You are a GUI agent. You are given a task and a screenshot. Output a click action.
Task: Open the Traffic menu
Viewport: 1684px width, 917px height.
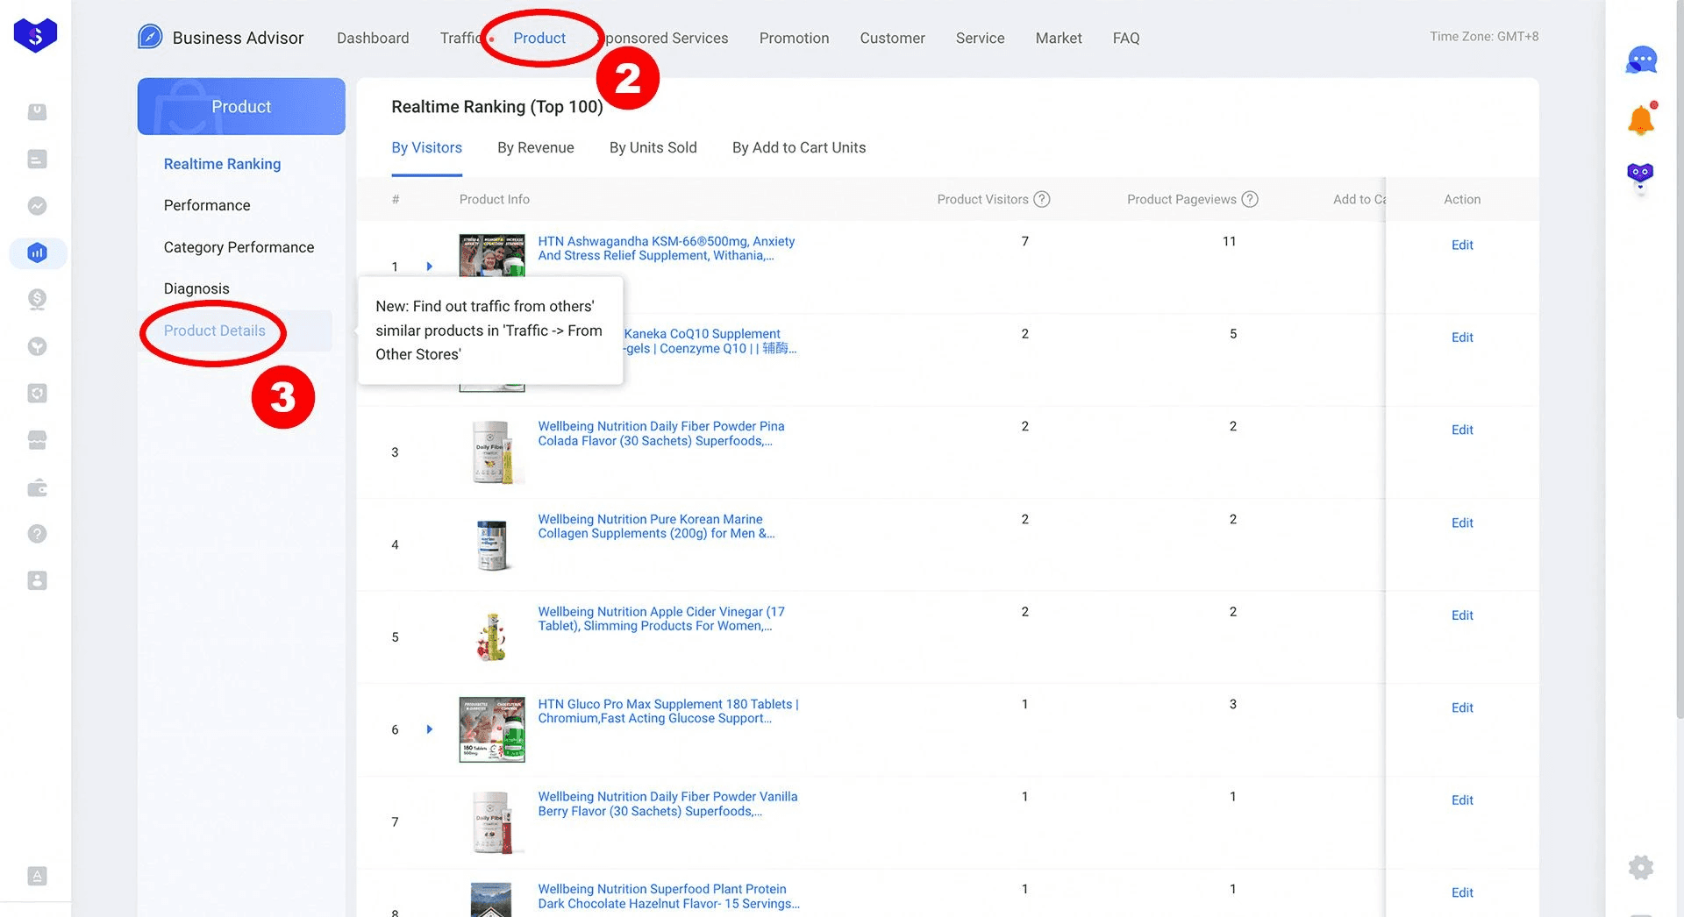460,38
